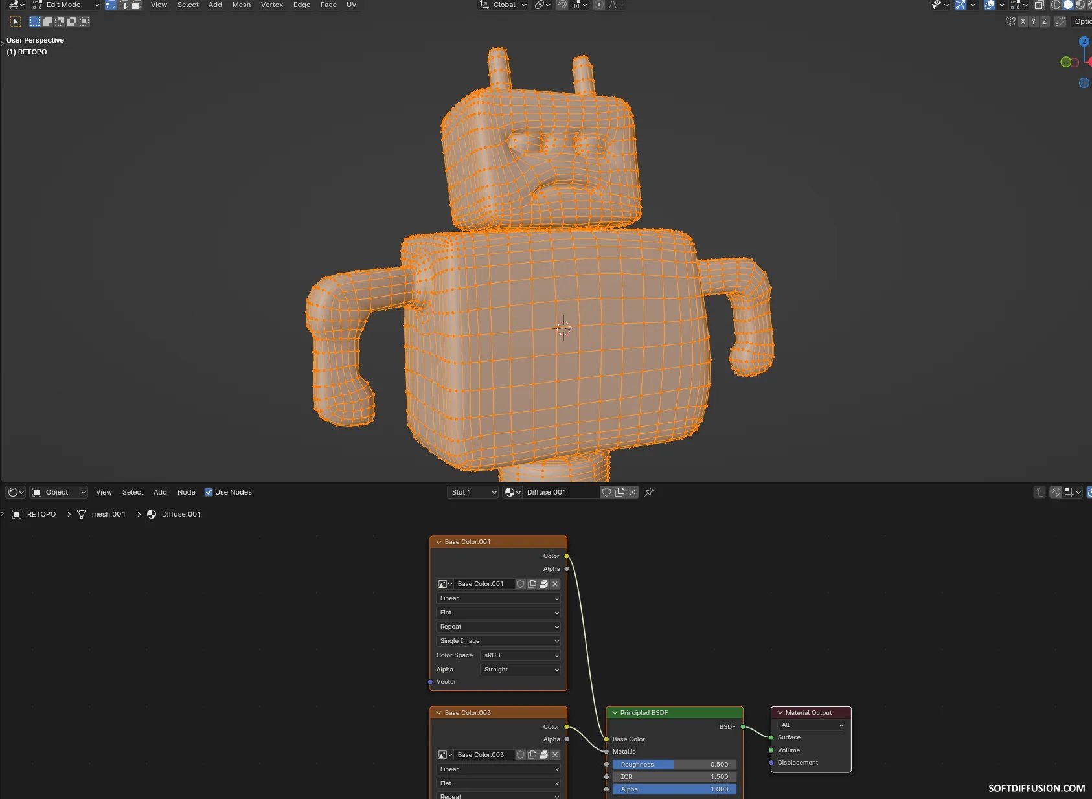This screenshot has width=1092, height=799.
Task: Unlink the Base Color.003 image
Action: (x=555, y=755)
